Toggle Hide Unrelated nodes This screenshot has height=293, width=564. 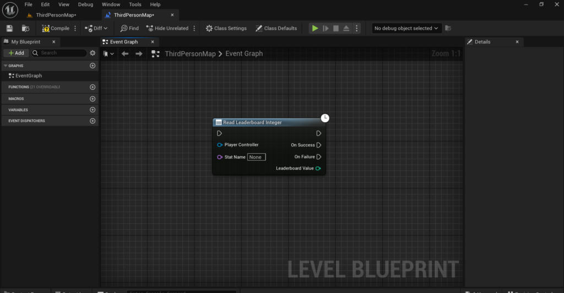[x=167, y=29]
